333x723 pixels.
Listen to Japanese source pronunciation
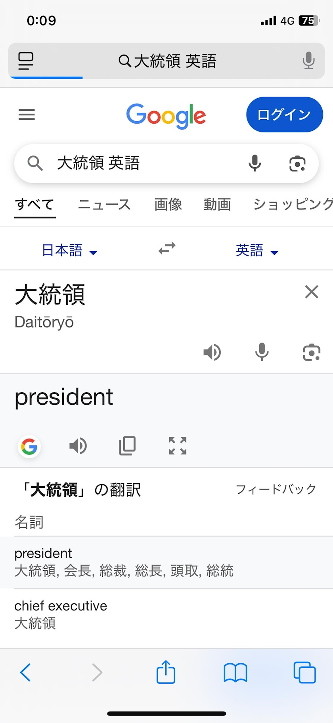click(212, 352)
